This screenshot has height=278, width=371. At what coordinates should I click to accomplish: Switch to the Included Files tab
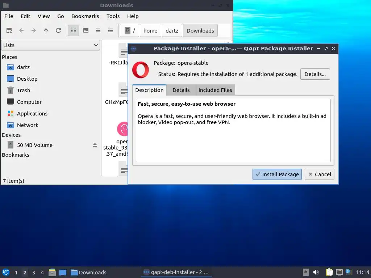pyautogui.click(x=215, y=90)
